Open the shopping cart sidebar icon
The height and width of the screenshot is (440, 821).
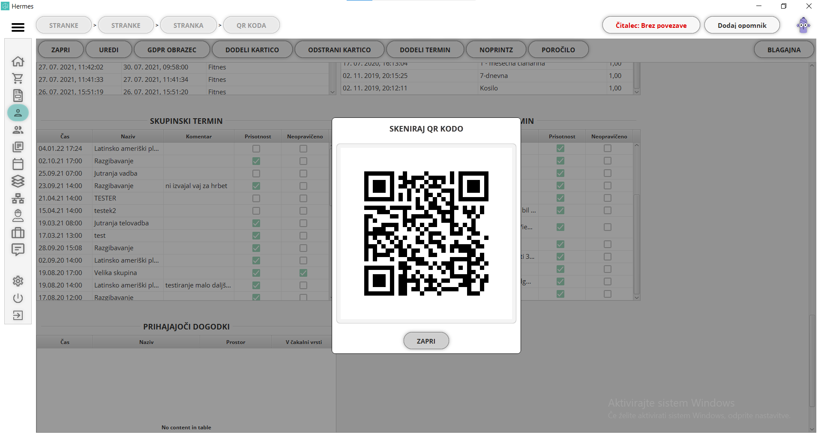point(18,78)
